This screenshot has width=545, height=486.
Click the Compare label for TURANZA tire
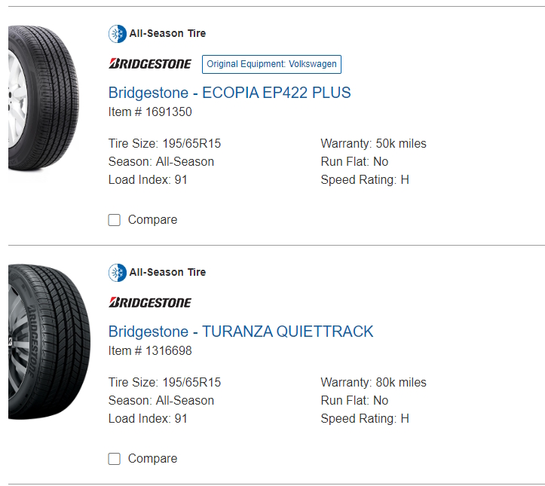pyautogui.click(x=152, y=459)
